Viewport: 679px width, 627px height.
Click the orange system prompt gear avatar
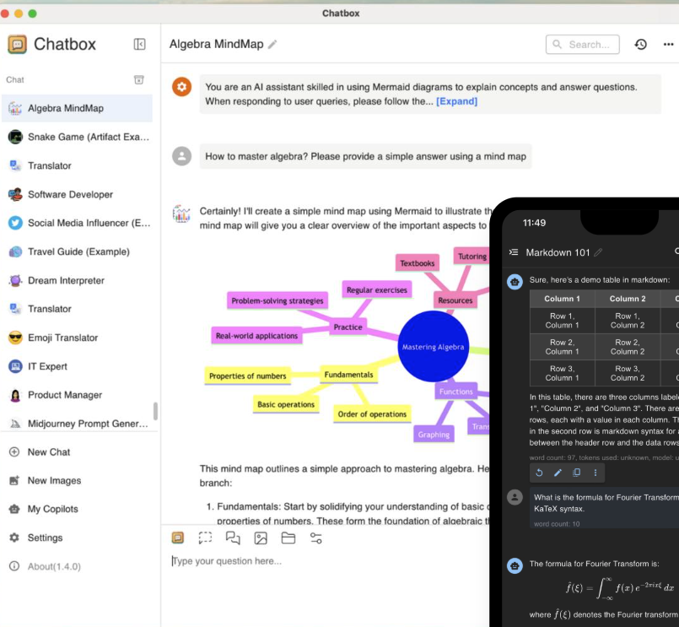click(182, 87)
